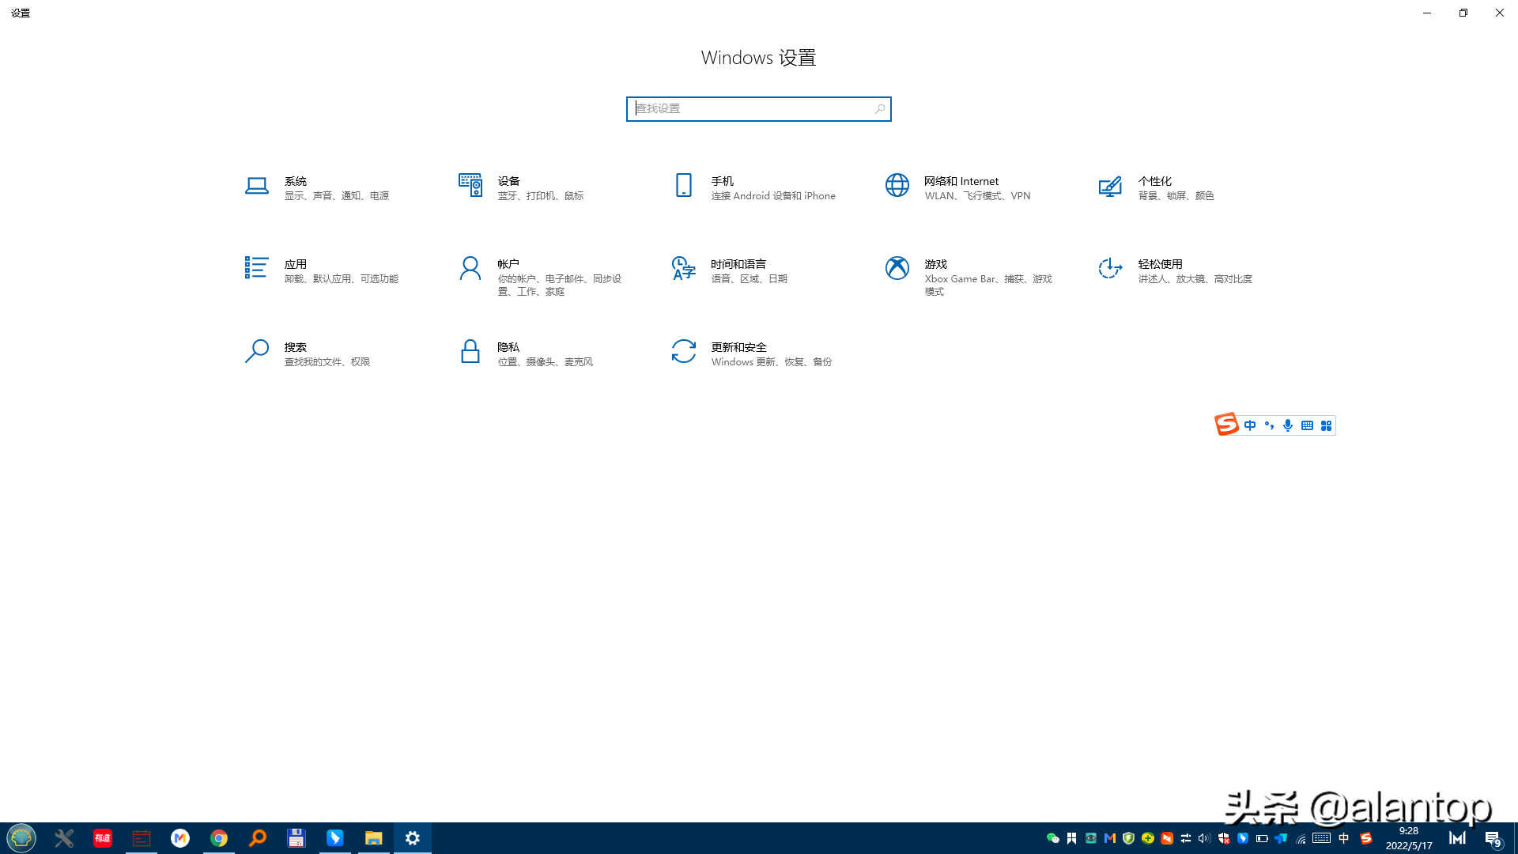
Task: Open Windows Security shield with red X
Action: [x=1224, y=838]
